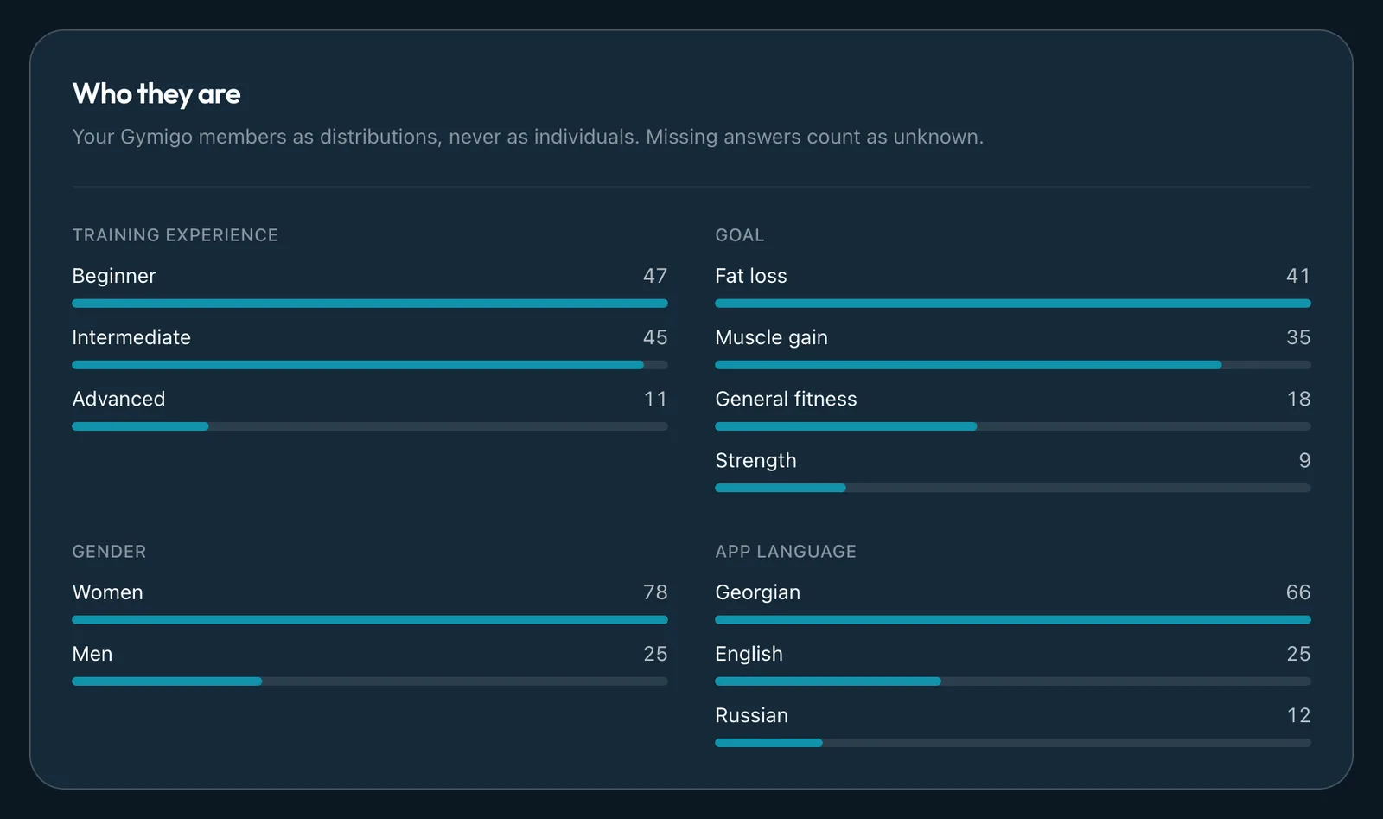This screenshot has height=819, width=1383.
Task: Click the Muscle gain progress bar
Action: click(x=1013, y=365)
